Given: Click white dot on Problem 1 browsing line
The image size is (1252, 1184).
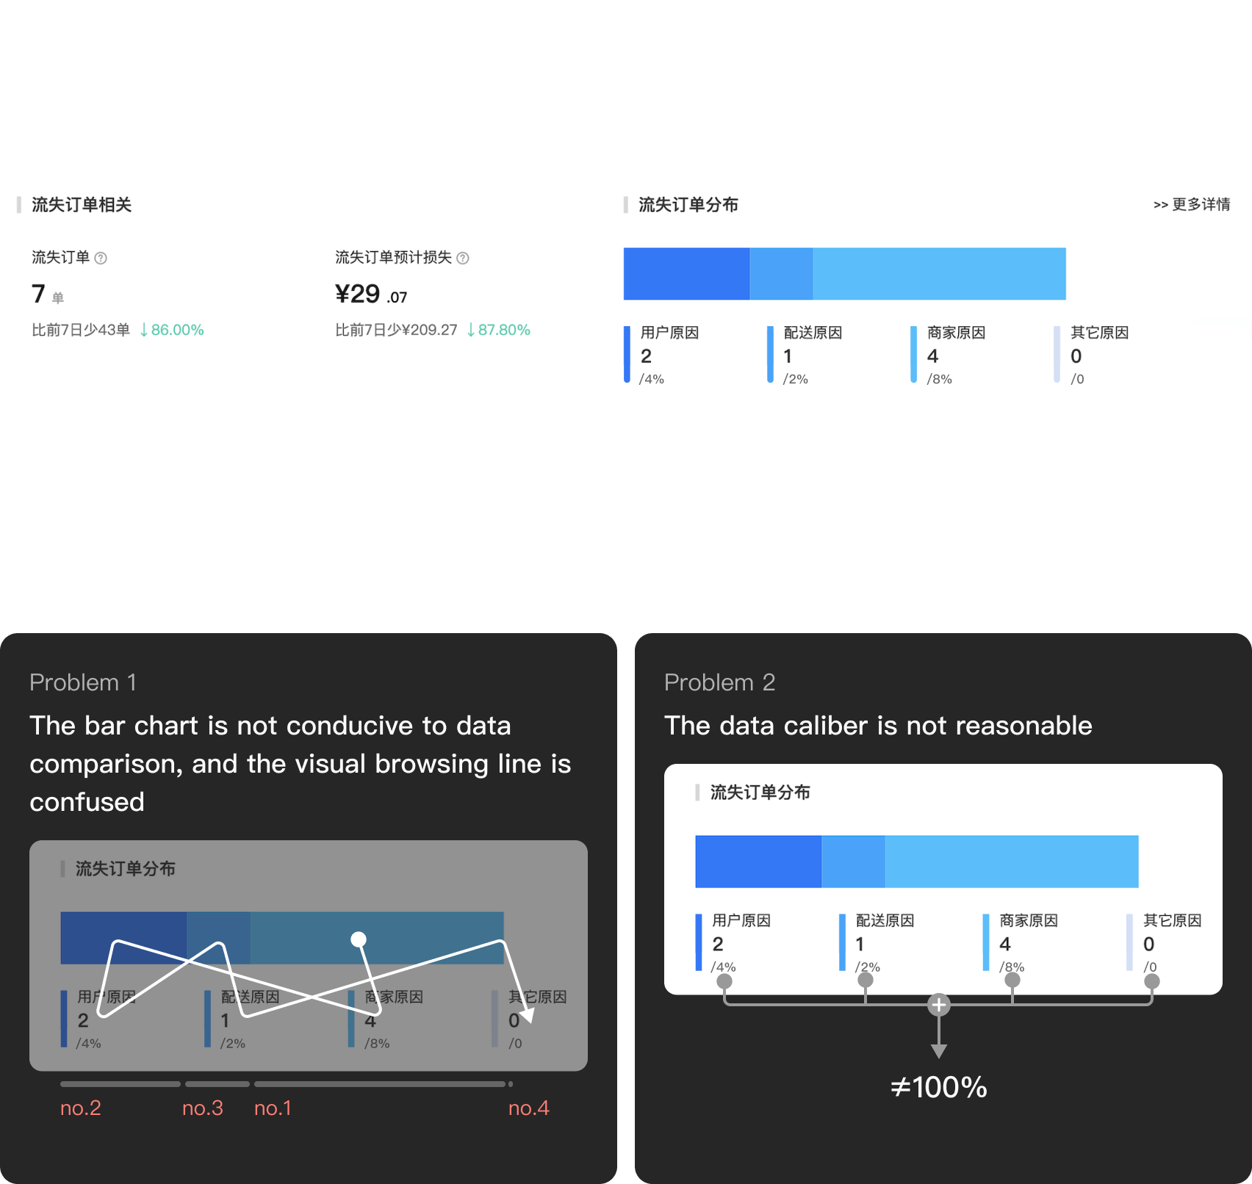Looking at the screenshot, I should click(x=359, y=939).
